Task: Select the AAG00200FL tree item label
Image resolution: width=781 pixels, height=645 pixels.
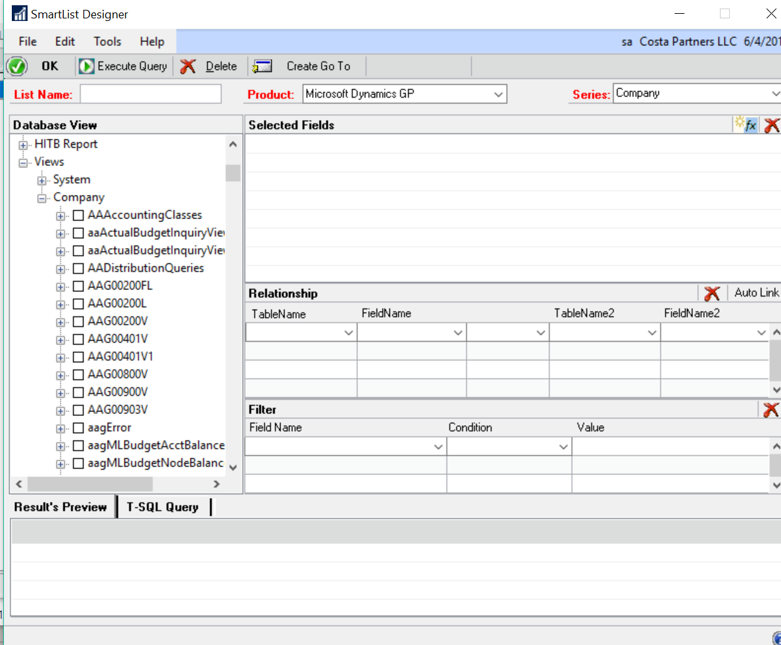Action: [120, 285]
